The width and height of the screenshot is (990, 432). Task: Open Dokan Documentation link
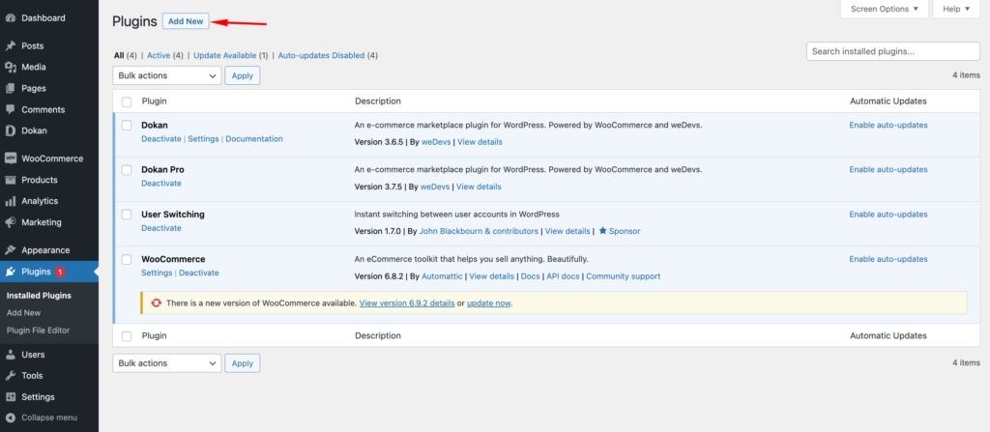click(x=254, y=139)
